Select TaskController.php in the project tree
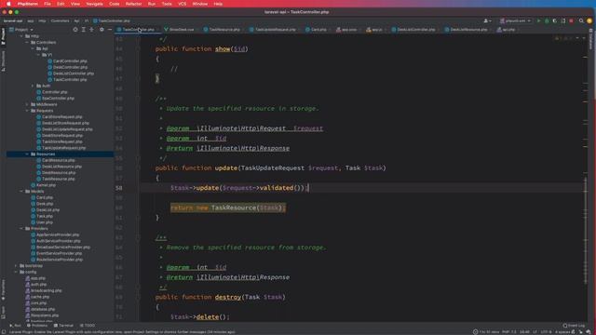The width and height of the screenshot is (596, 335). click(x=70, y=79)
